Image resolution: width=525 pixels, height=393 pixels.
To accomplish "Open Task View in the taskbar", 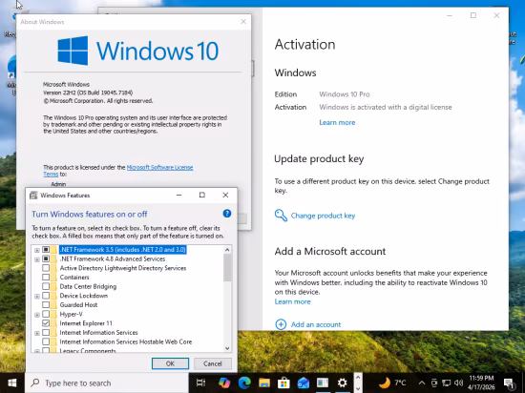I will (x=200, y=383).
